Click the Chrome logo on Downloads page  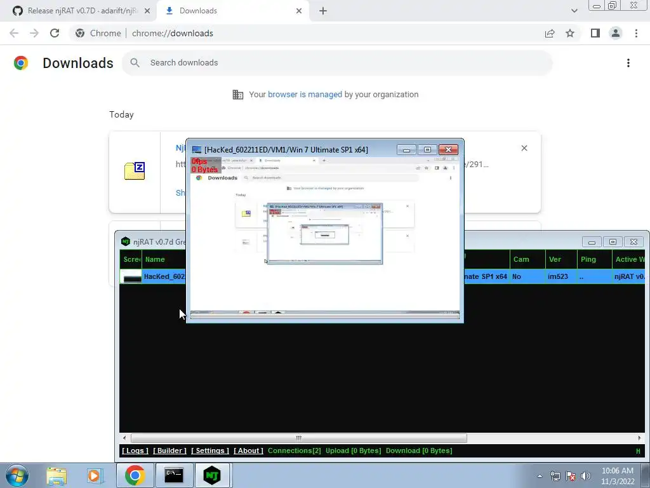pyautogui.click(x=21, y=63)
